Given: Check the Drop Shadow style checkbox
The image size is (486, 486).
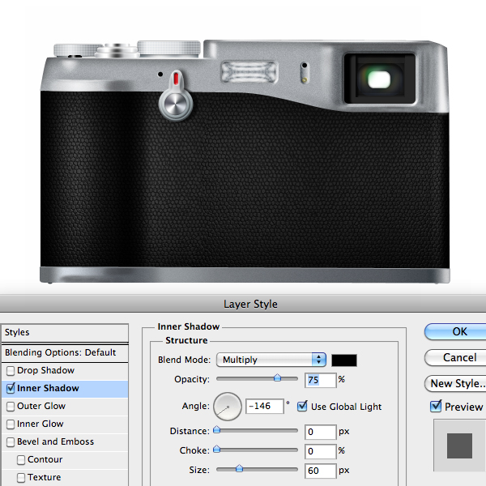Looking at the screenshot, I should [x=11, y=371].
